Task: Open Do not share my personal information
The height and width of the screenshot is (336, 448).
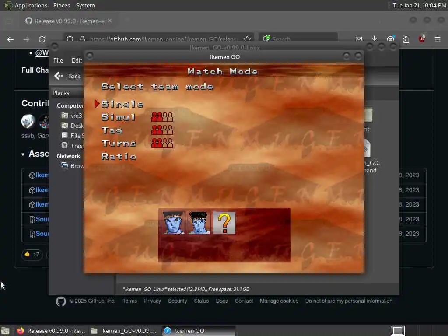Action: pos(349,301)
